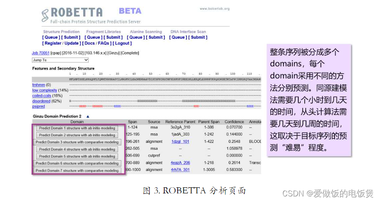The image size is (380, 202).
Task: Go to Register link
Action: pos(53,43)
